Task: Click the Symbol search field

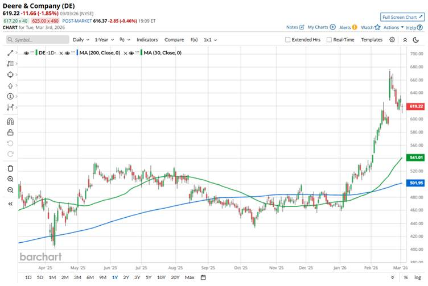Action: (x=37, y=40)
